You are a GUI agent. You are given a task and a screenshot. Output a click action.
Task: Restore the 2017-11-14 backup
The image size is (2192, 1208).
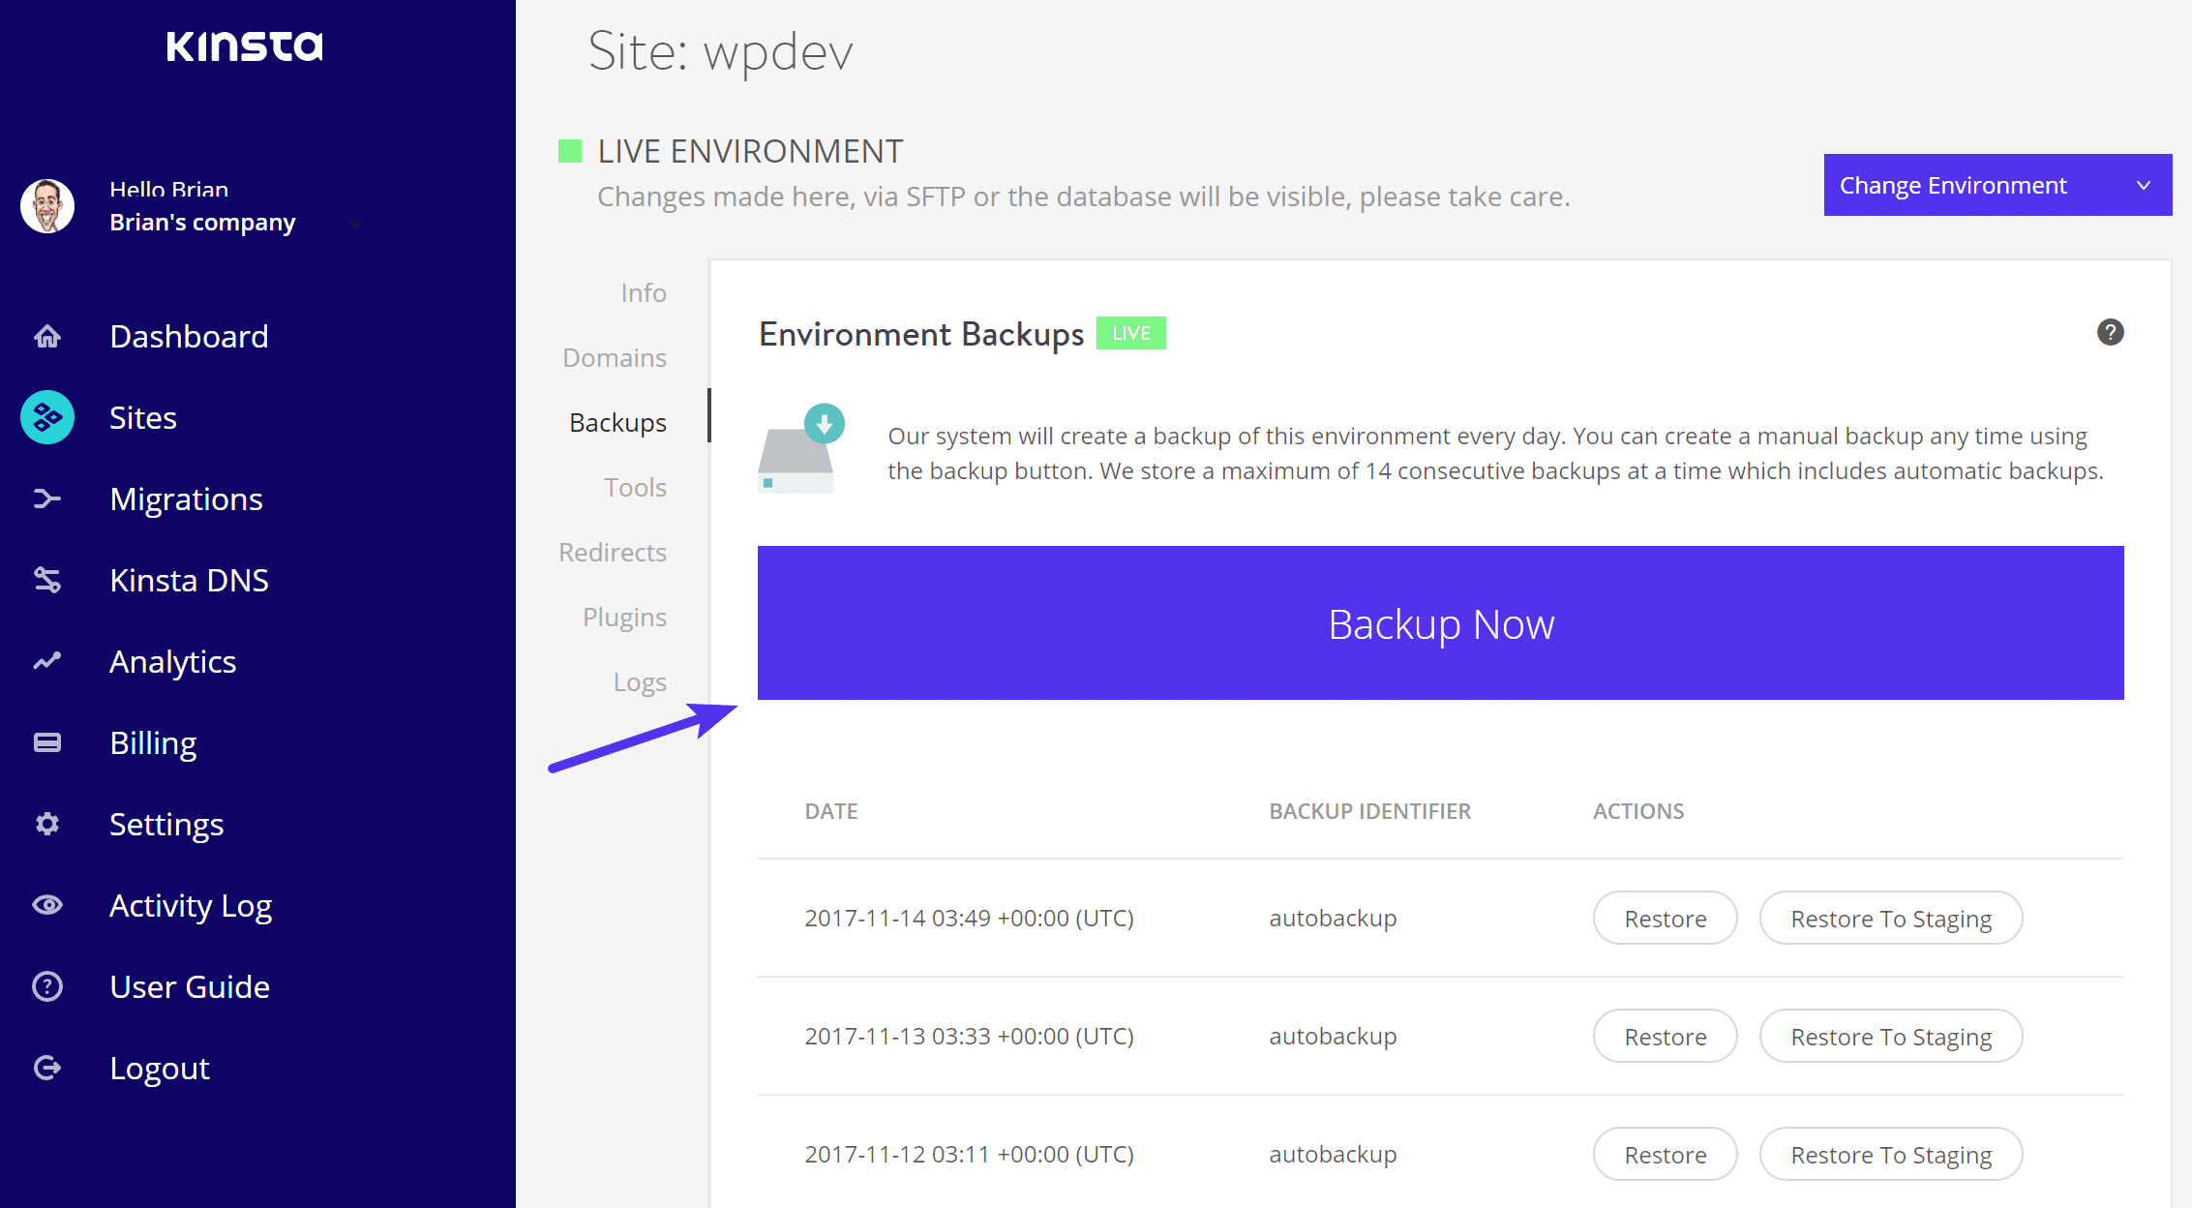(x=1665, y=918)
